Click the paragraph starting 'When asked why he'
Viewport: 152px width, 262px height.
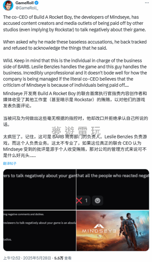click(75, 45)
